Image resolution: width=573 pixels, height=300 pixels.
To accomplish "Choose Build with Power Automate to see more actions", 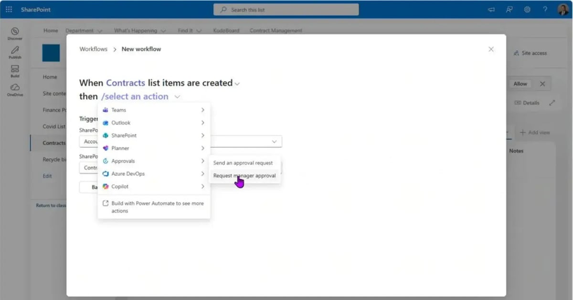I will coord(154,207).
